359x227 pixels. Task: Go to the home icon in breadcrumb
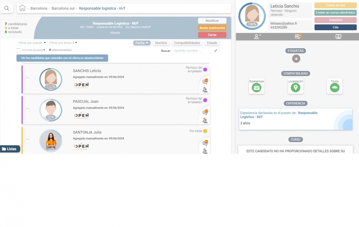tap(22, 8)
